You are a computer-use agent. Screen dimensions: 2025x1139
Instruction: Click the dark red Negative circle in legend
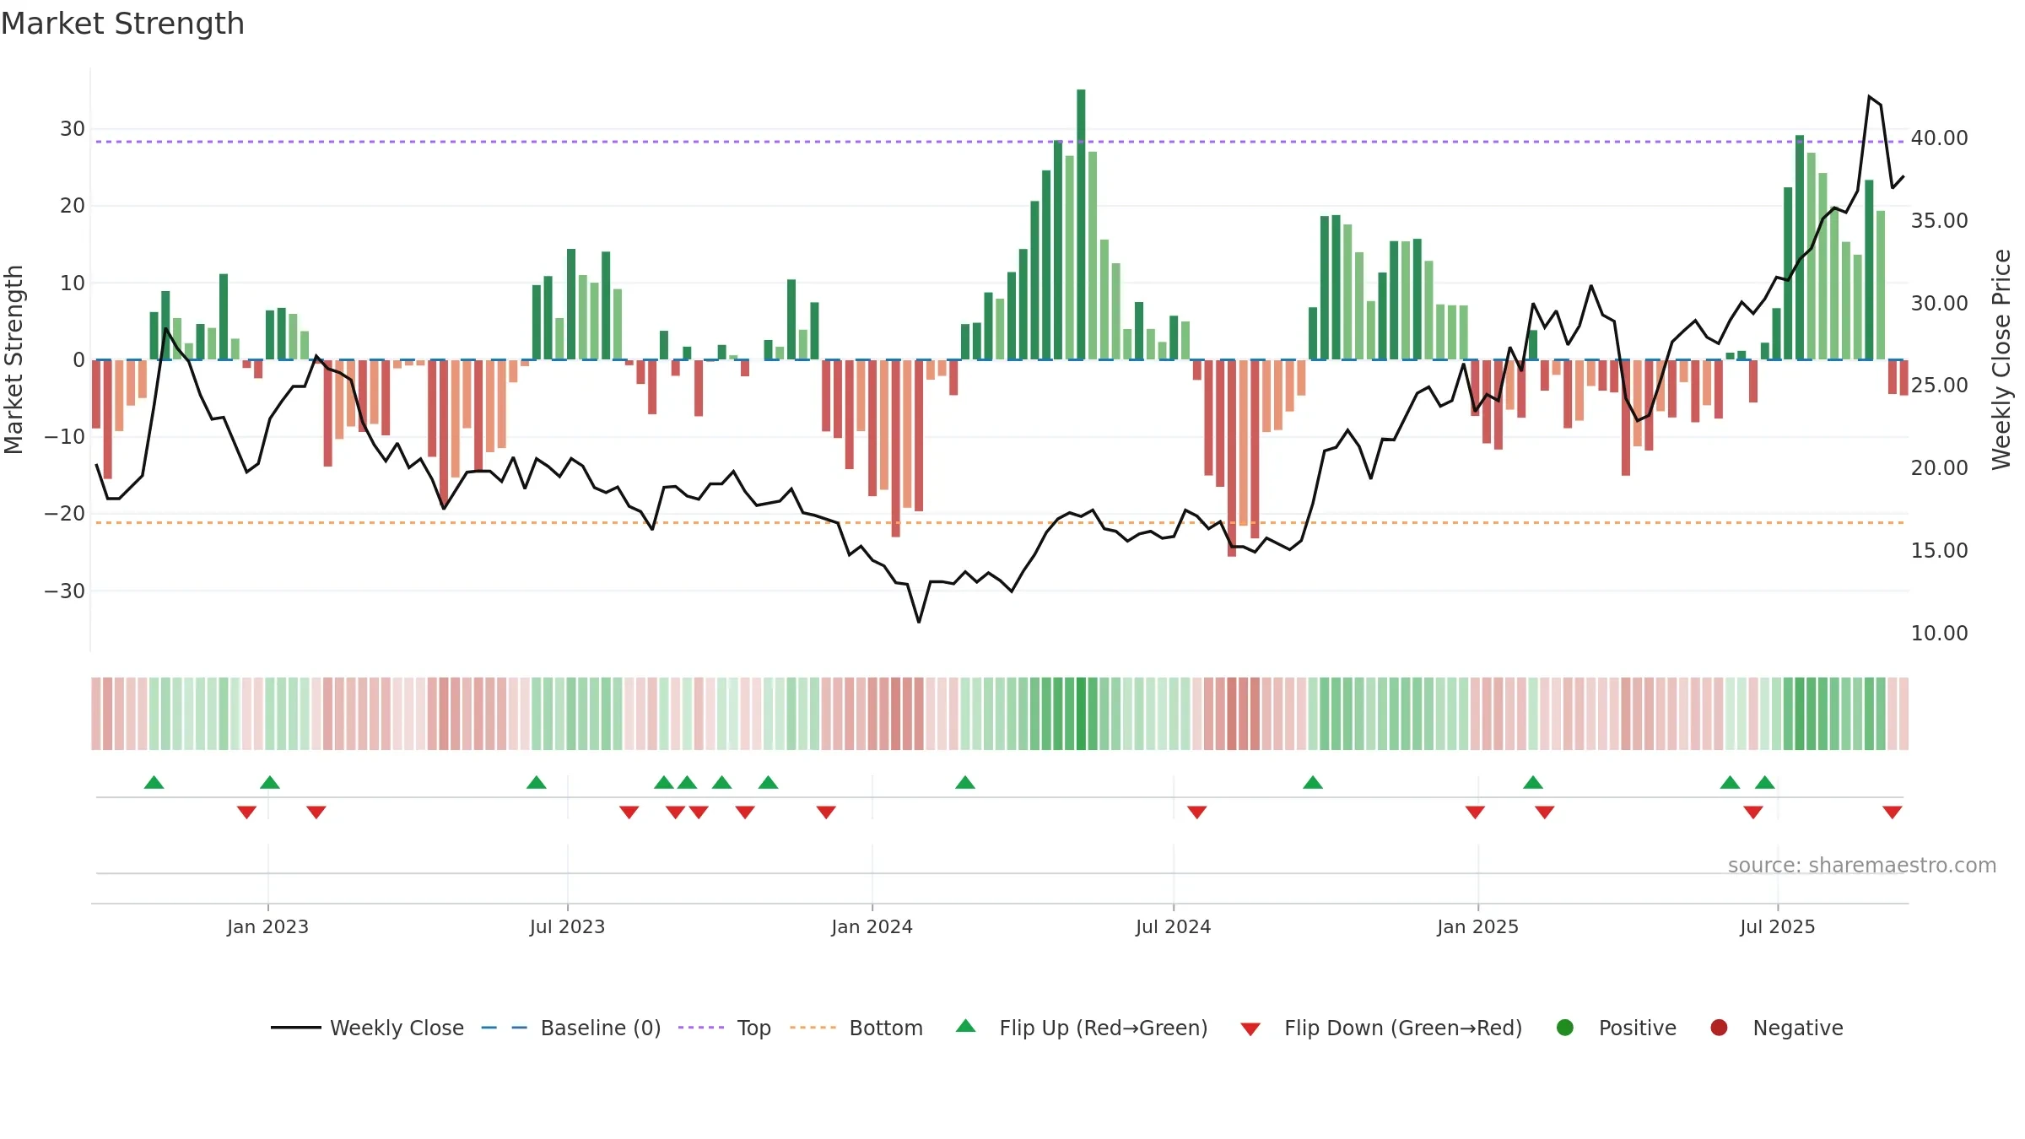tap(1719, 1028)
